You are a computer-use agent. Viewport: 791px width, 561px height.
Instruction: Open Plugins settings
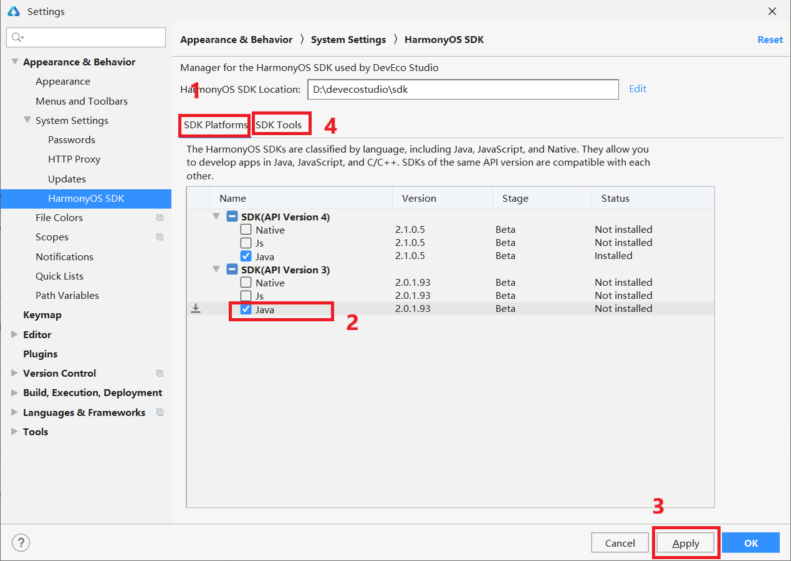pyautogui.click(x=41, y=354)
